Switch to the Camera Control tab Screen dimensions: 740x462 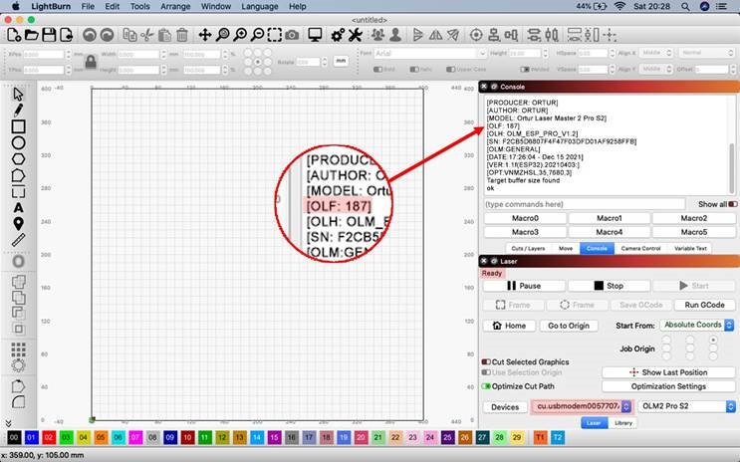tap(640, 248)
